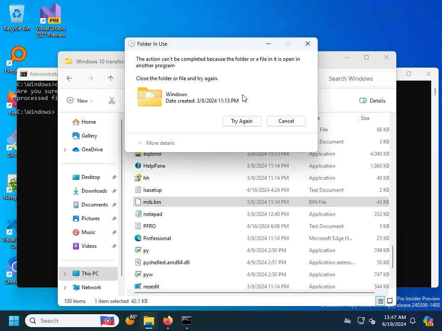The width and height of the screenshot is (442, 331).
Task: Select Network in the sidebar
Action: click(87, 287)
